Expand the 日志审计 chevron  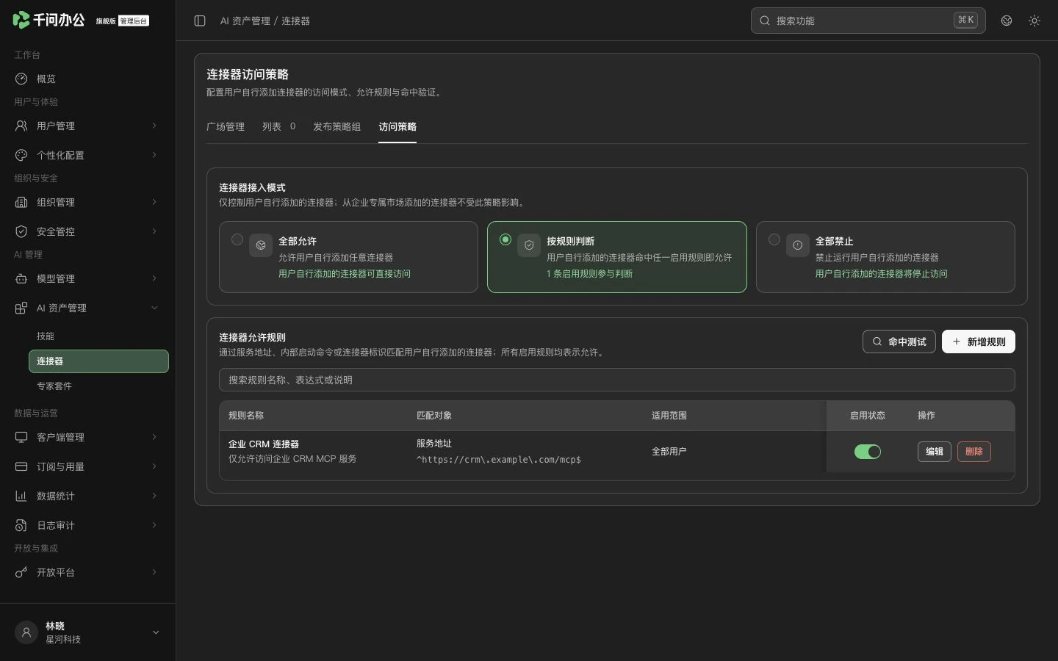(x=154, y=525)
